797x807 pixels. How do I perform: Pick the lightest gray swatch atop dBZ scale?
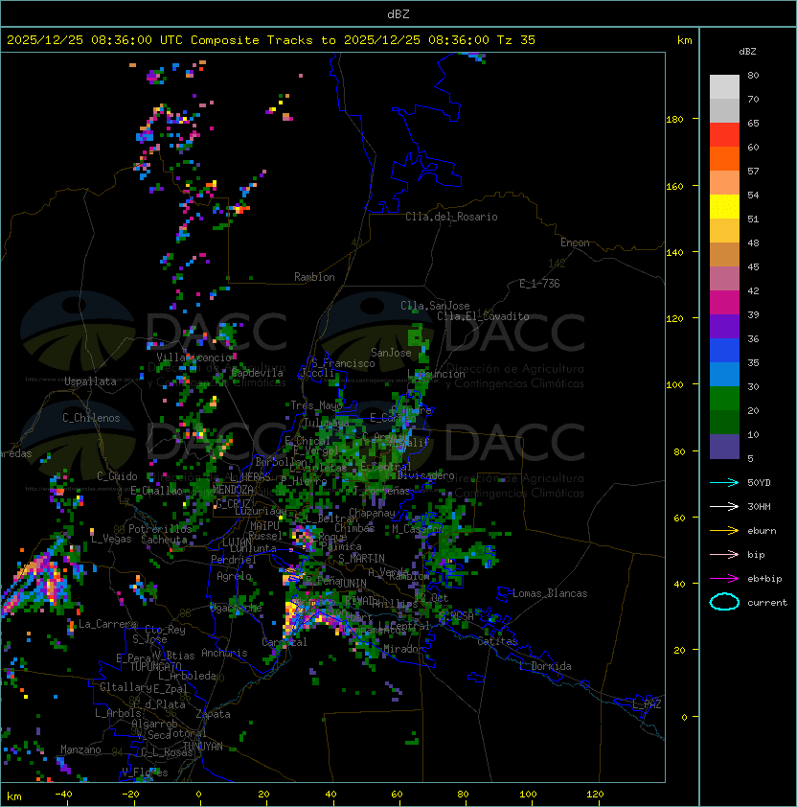[x=724, y=87]
